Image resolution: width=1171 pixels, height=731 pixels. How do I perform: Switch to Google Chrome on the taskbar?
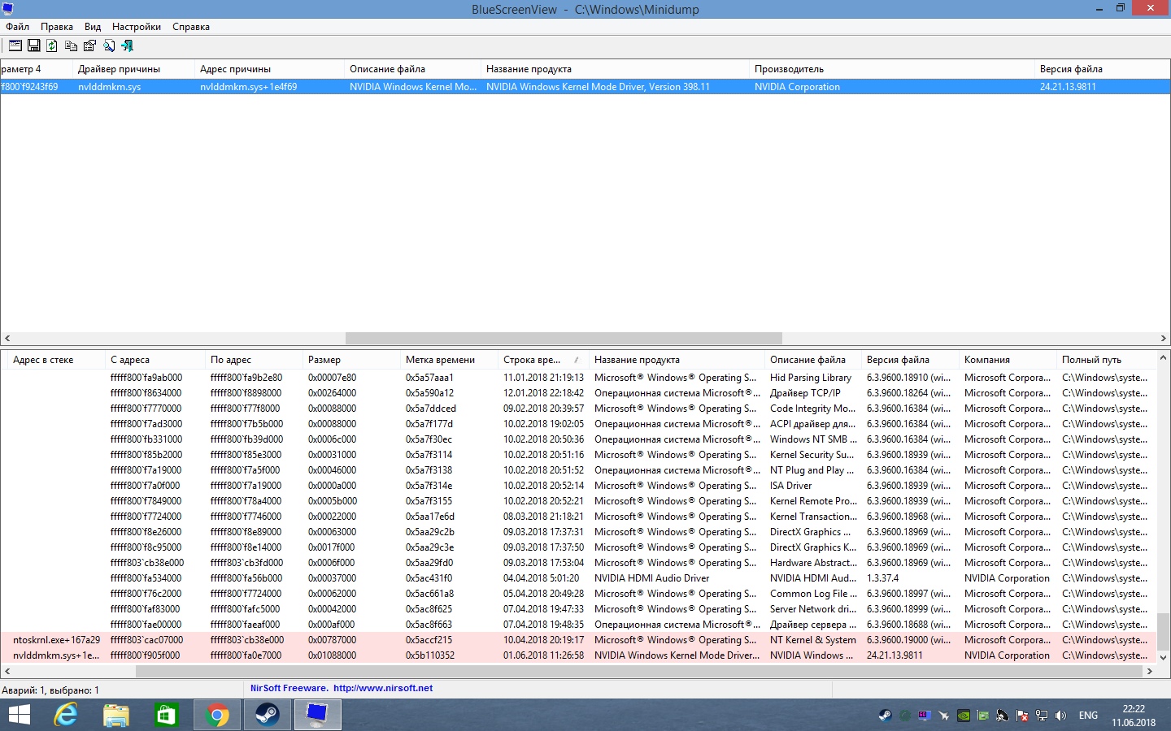[x=217, y=715]
